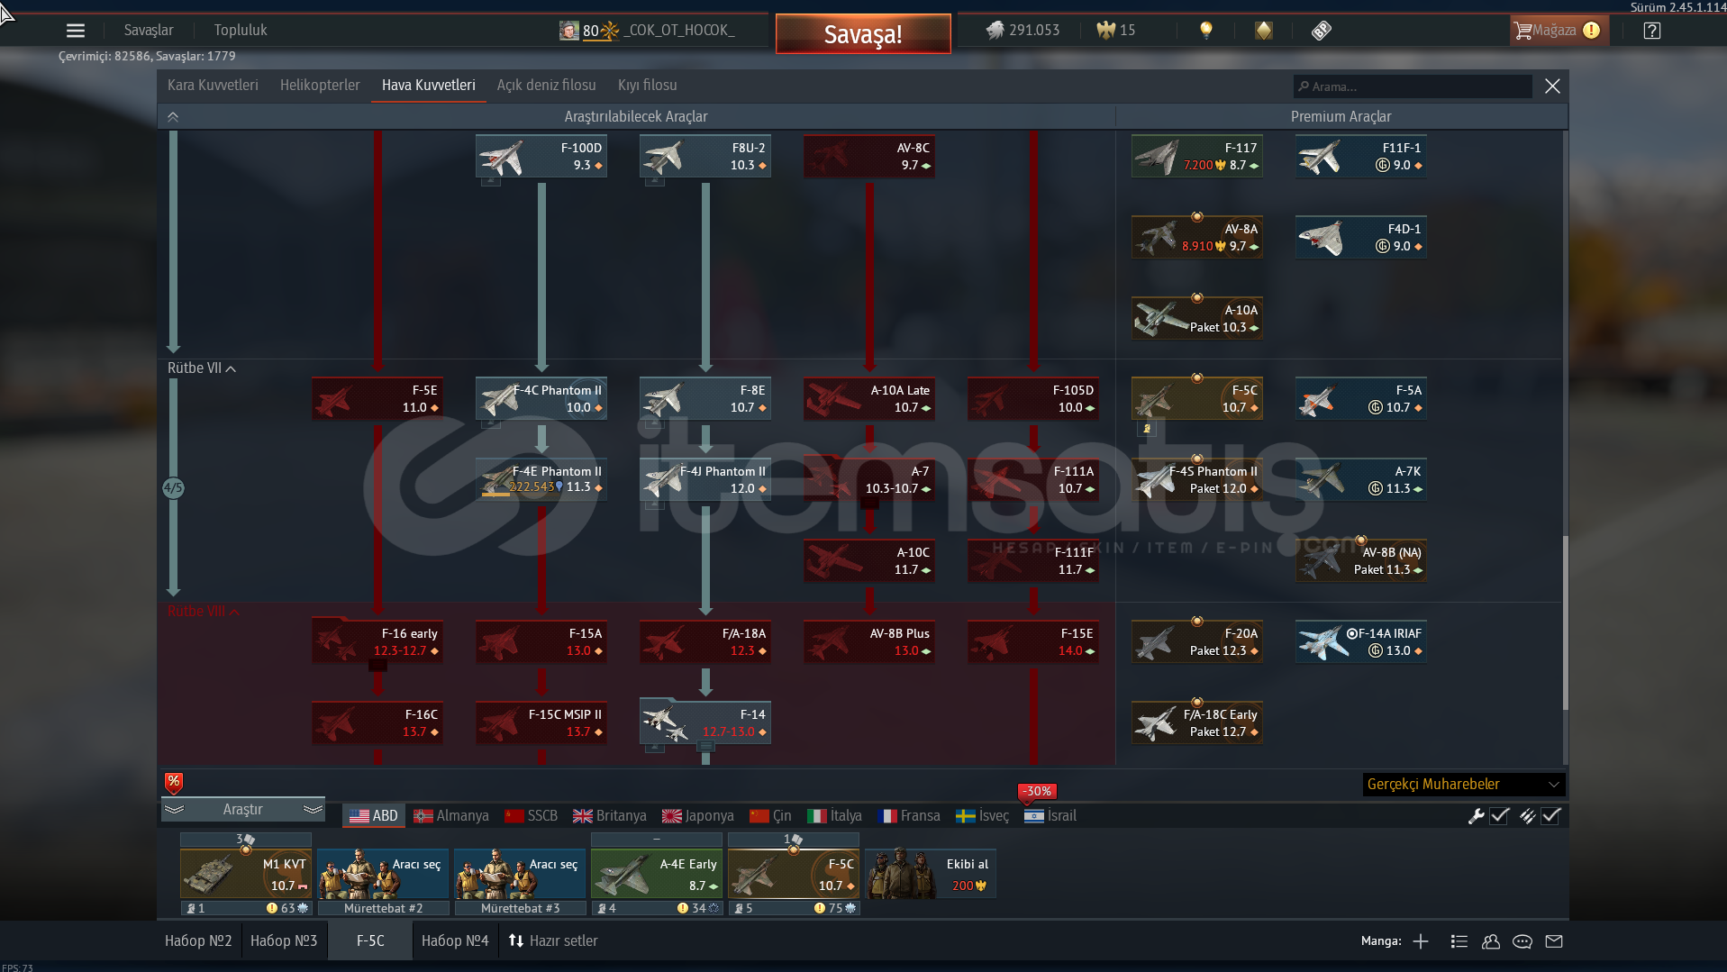Select the İsveç nation tab
Viewport: 1727px width, 972px height.
pyautogui.click(x=983, y=816)
